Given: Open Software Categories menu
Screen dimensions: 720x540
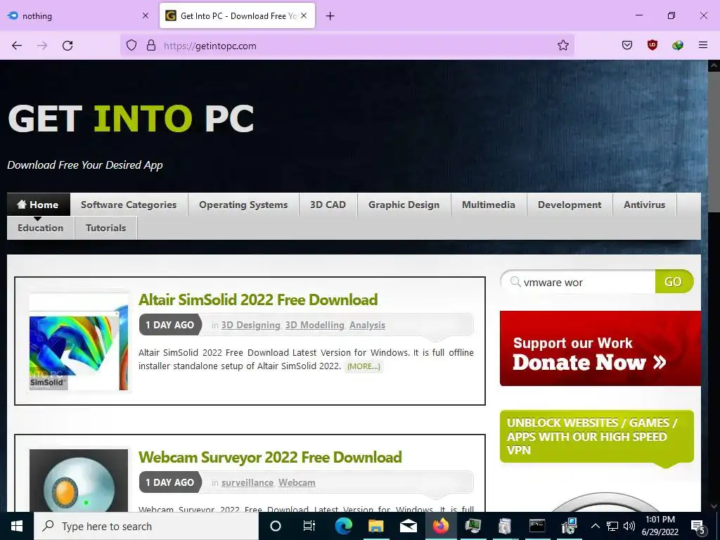Looking at the screenshot, I should (129, 205).
